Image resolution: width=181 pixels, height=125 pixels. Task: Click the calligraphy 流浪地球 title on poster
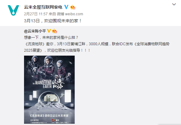[x=58, y=84]
